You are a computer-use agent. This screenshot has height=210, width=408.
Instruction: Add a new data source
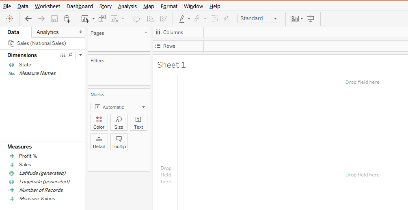click(x=67, y=19)
